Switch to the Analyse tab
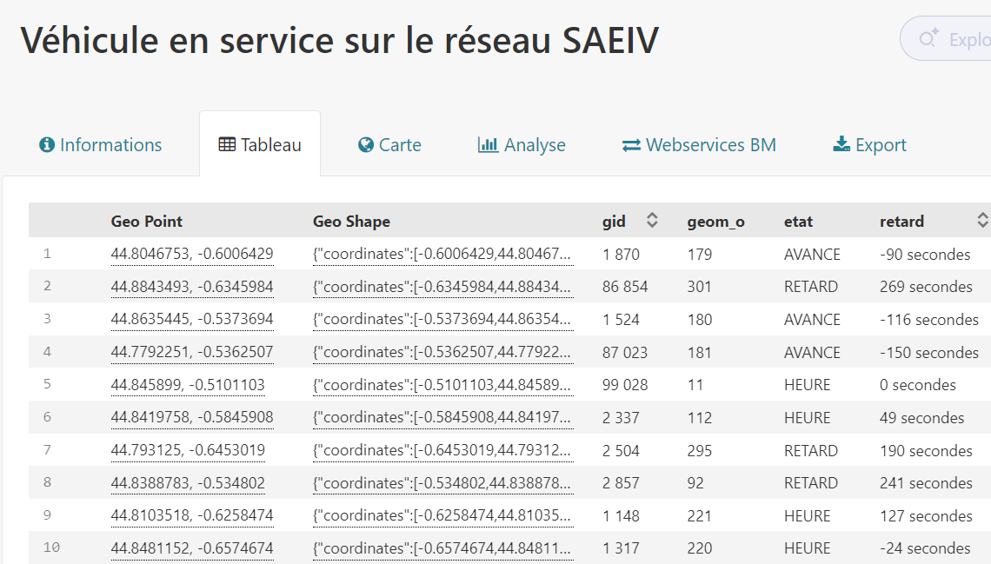This screenshot has height=564, width=991. coord(522,145)
